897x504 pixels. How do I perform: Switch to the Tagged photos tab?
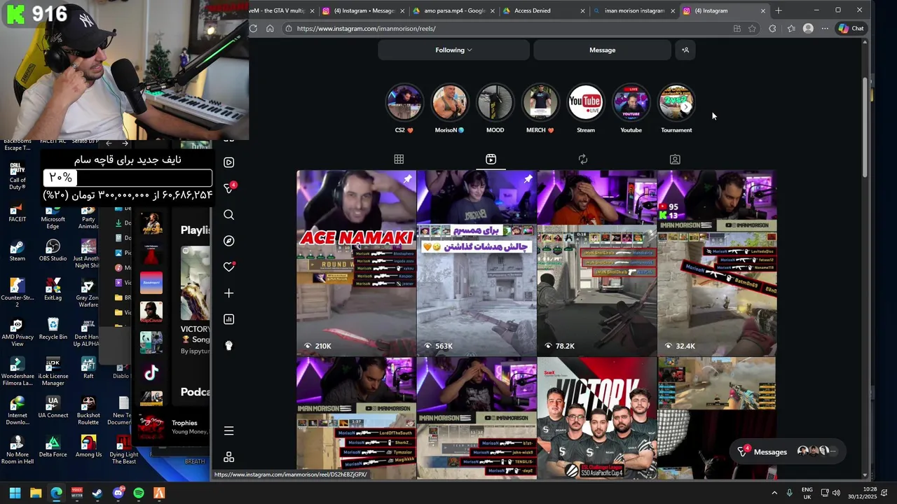point(675,160)
